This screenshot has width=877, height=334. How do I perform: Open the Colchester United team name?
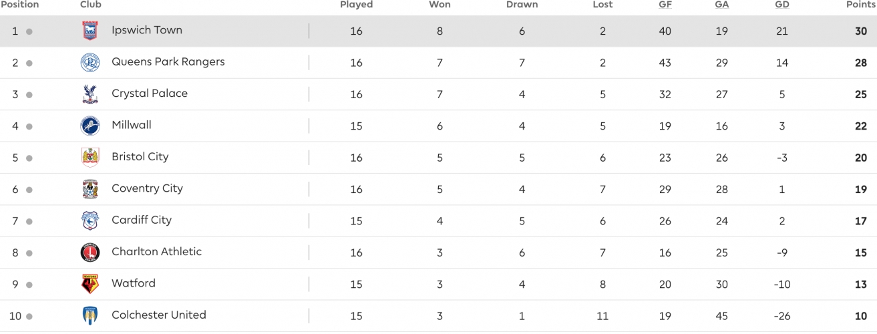point(159,315)
